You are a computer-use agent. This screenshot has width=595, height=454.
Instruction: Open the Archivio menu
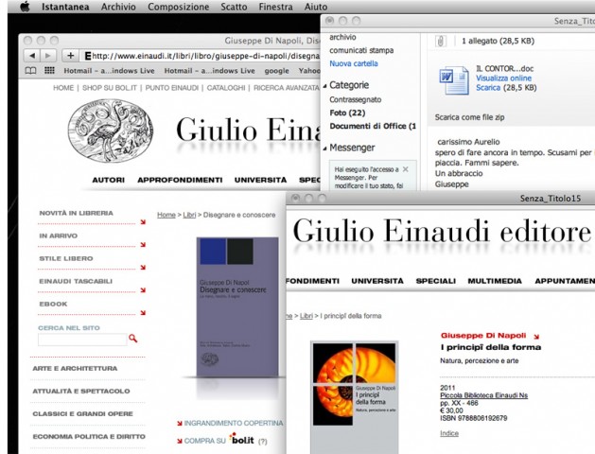[118, 7]
